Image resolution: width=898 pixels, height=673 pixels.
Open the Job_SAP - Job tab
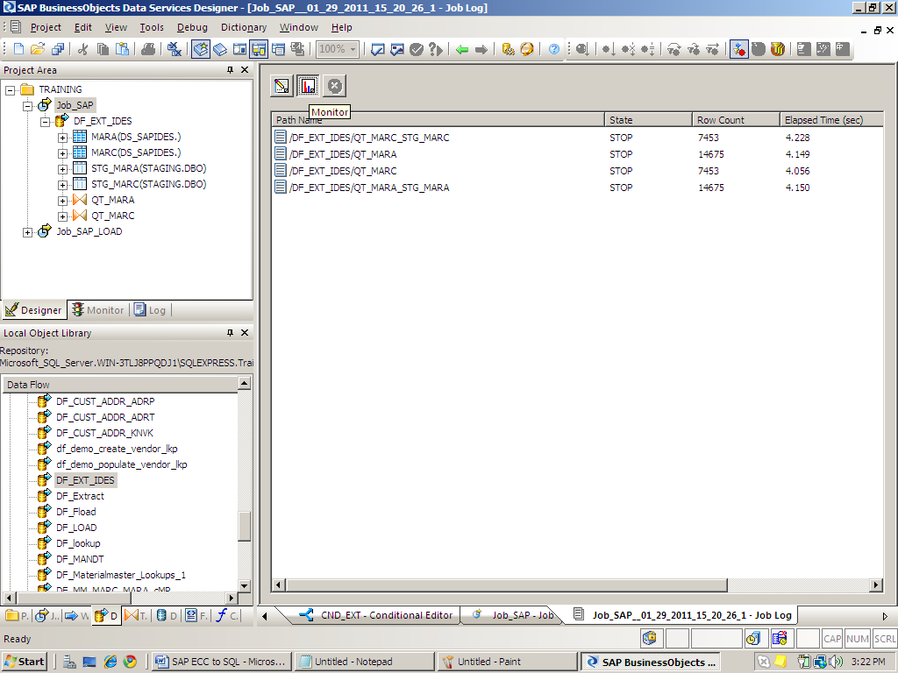coord(514,615)
